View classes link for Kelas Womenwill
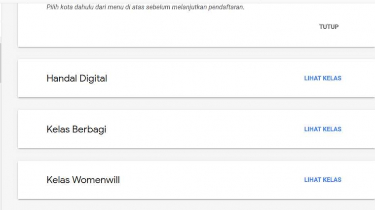Screen dimensions: 375x210 coord(323,180)
